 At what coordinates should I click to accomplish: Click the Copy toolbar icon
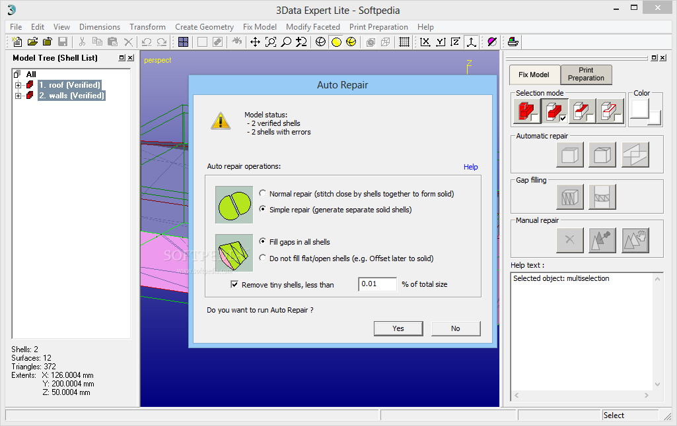98,42
